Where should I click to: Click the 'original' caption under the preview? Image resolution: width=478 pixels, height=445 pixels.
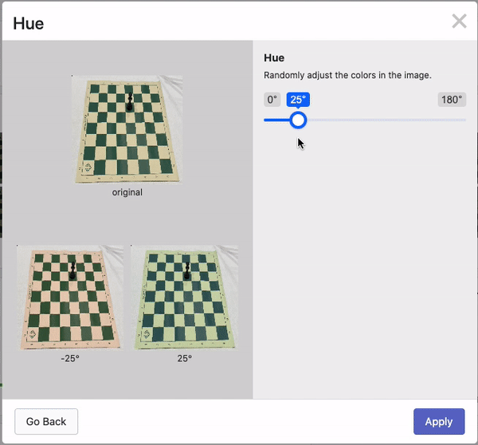pyautogui.click(x=127, y=192)
